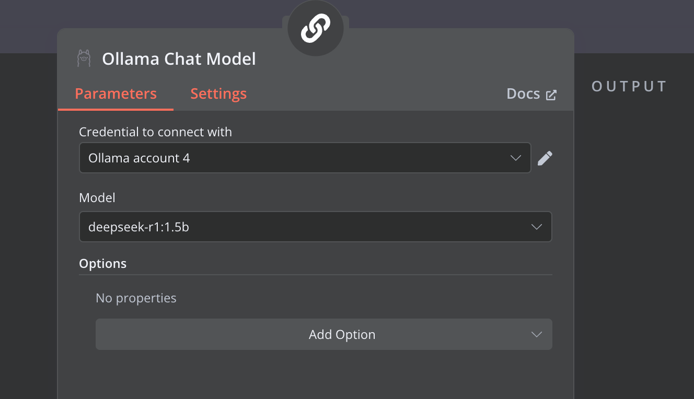Viewport: 694px width, 399px height.
Task: Click the Credential to connect with label
Action: pos(155,132)
